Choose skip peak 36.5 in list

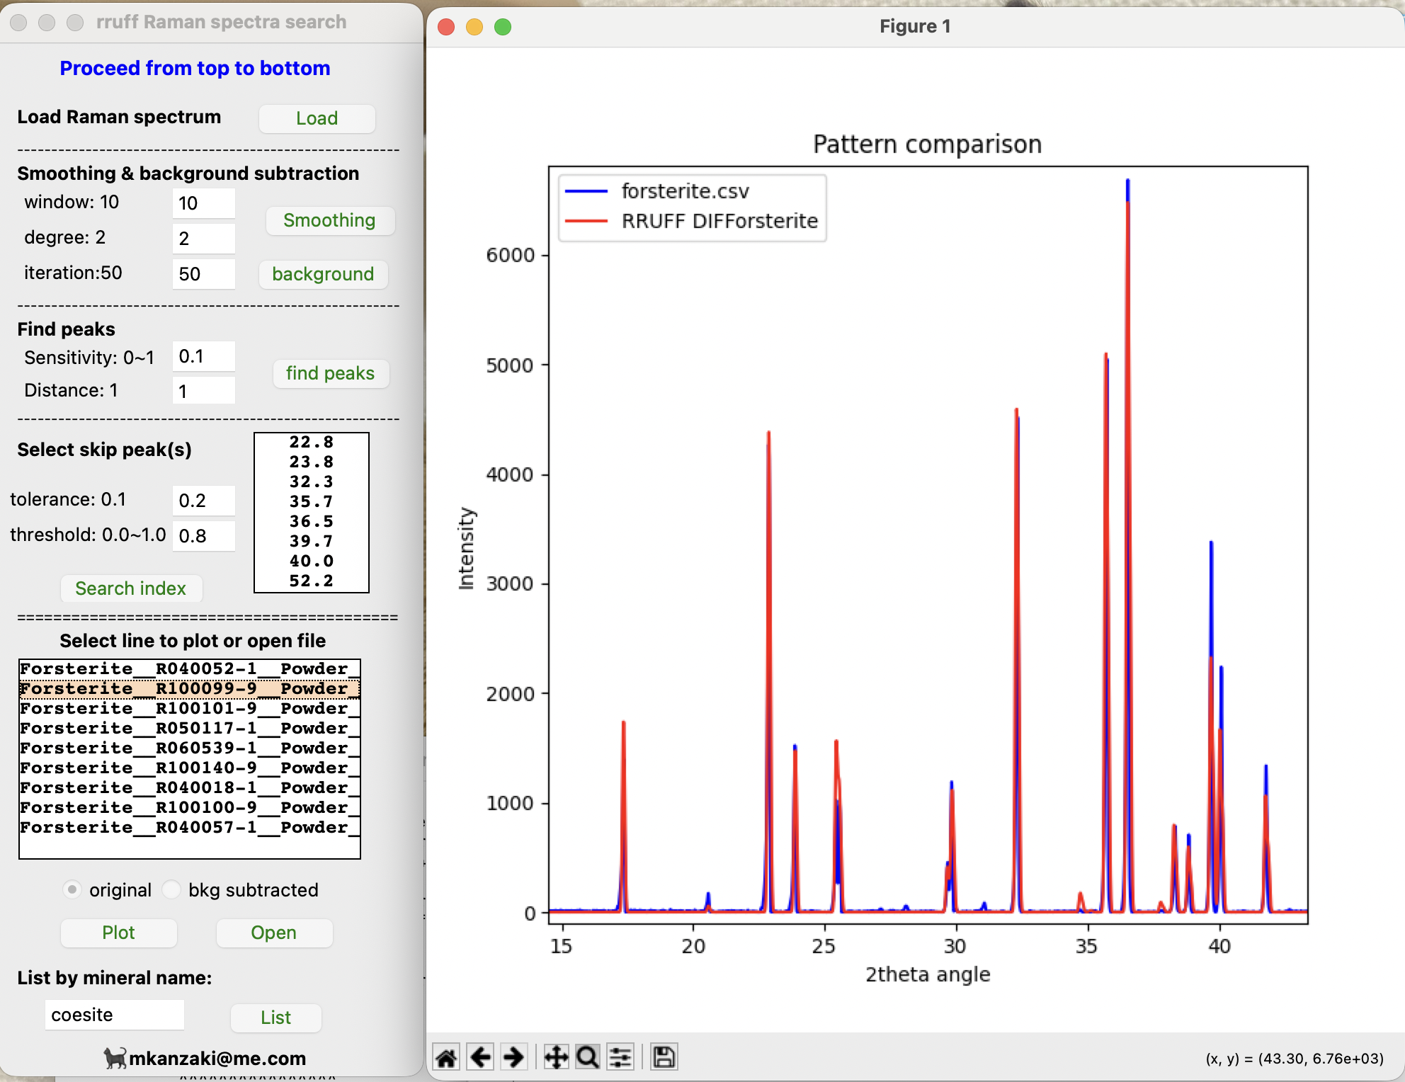tap(311, 521)
